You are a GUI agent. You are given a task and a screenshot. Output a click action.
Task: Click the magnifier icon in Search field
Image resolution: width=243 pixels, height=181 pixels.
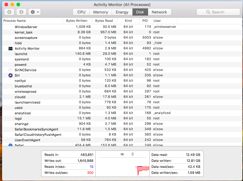(x=208, y=12)
